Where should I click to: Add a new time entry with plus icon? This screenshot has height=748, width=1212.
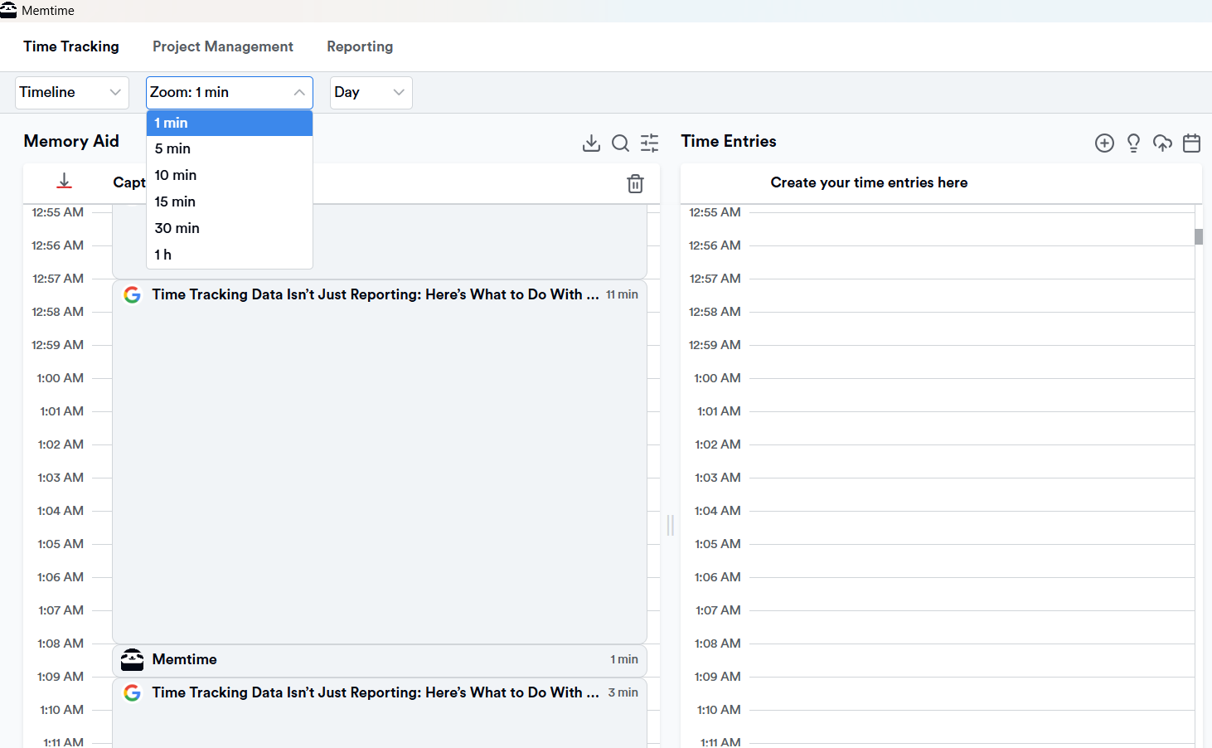[x=1104, y=143]
